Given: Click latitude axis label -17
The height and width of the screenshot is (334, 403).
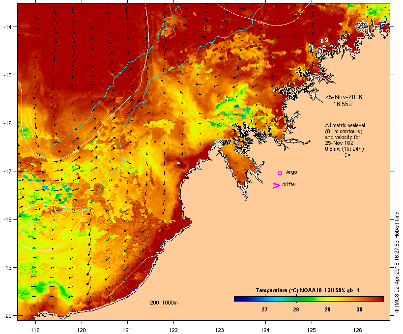Looking at the screenshot, I should coord(7,171).
